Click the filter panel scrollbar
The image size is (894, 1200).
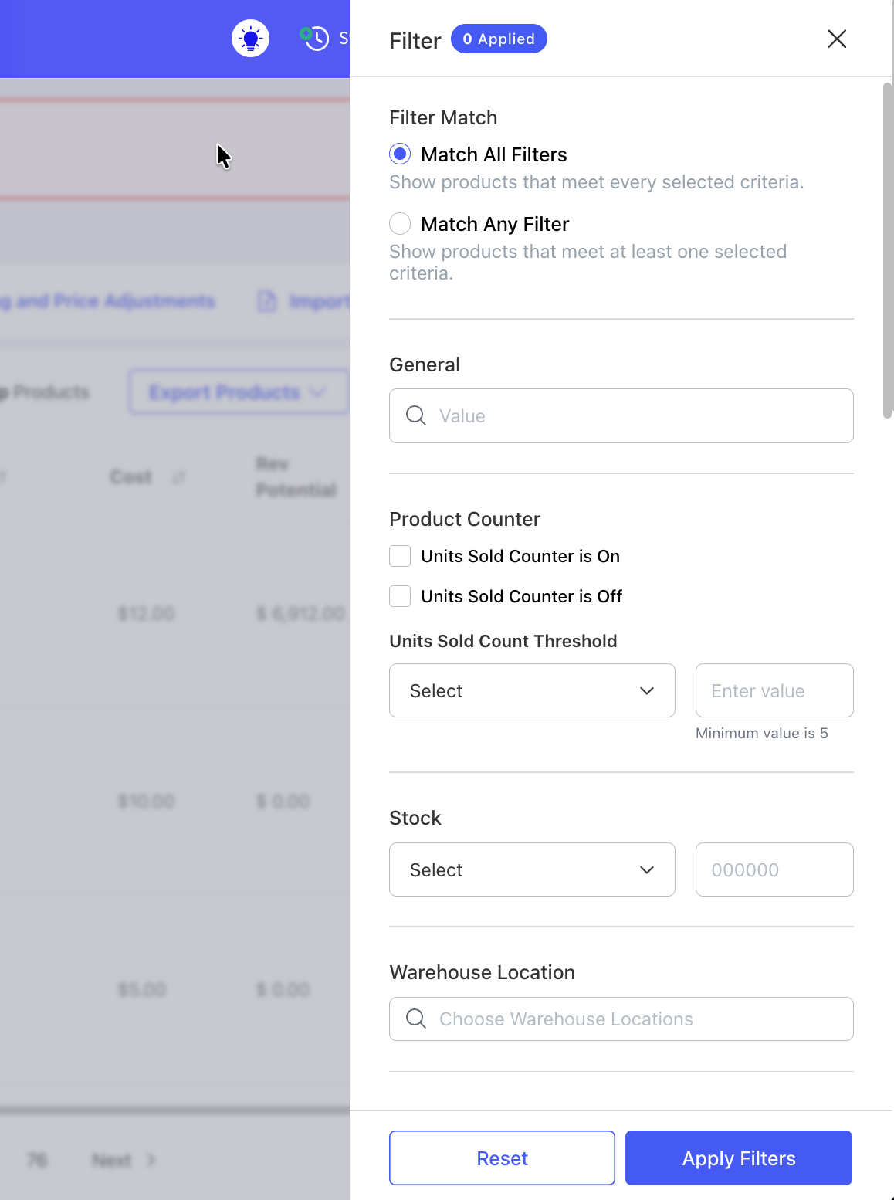(x=887, y=250)
